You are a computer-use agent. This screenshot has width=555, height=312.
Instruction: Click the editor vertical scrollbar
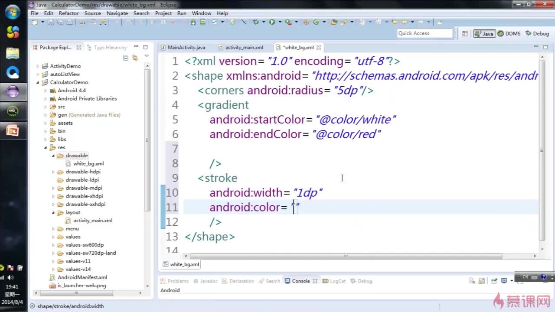(542, 150)
